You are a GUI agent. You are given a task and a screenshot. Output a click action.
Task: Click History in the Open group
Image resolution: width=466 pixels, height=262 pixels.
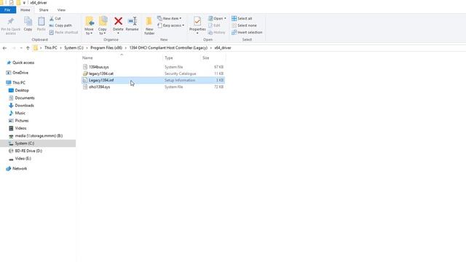click(217, 32)
